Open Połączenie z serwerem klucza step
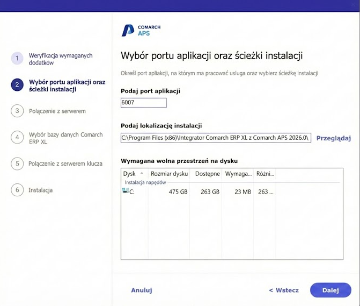Viewport: 360px width, 306px height. (x=65, y=163)
